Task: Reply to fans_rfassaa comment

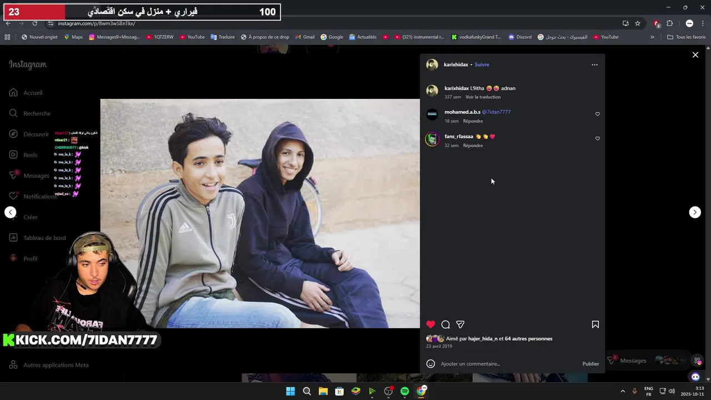Action: 473,146
